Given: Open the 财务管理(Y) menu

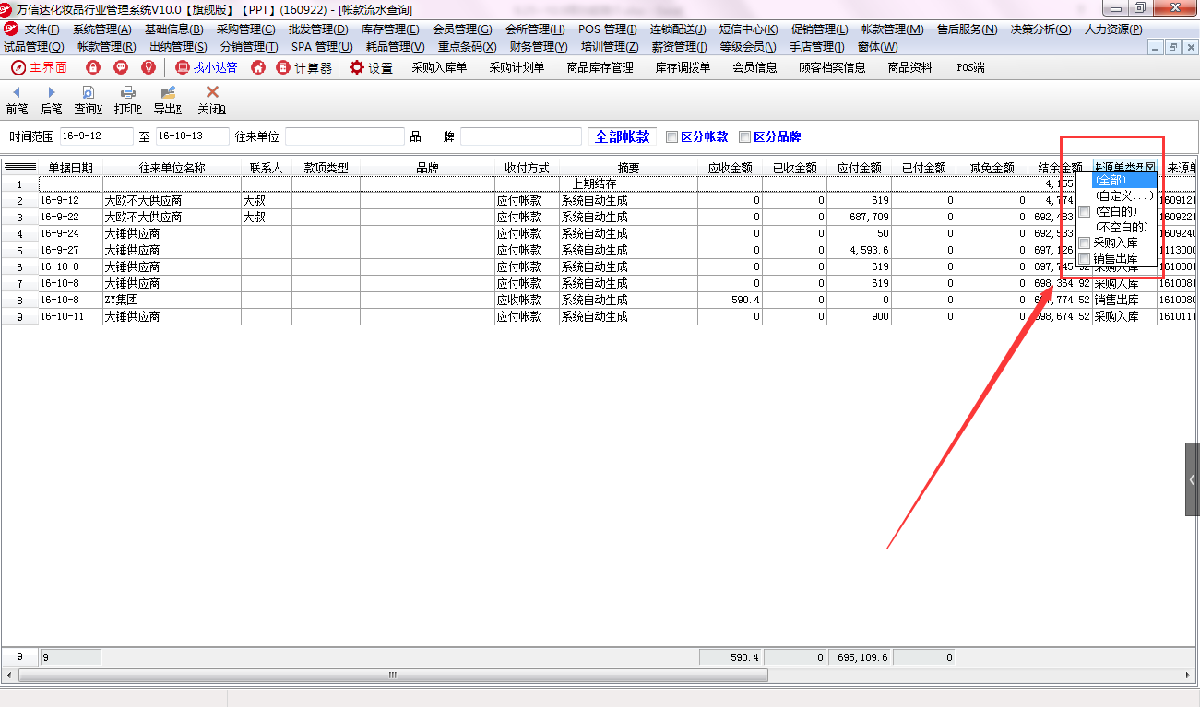Looking at the screenshot, I should 539,46.
